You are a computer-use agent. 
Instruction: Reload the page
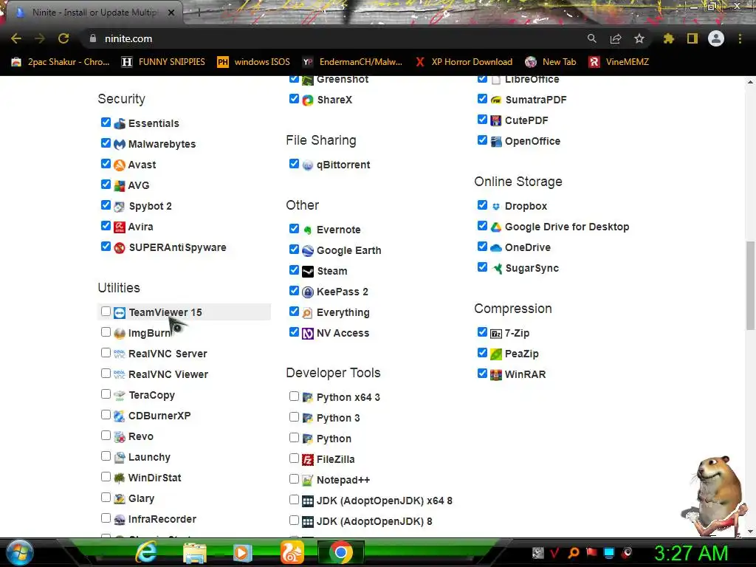click(63, 38)
